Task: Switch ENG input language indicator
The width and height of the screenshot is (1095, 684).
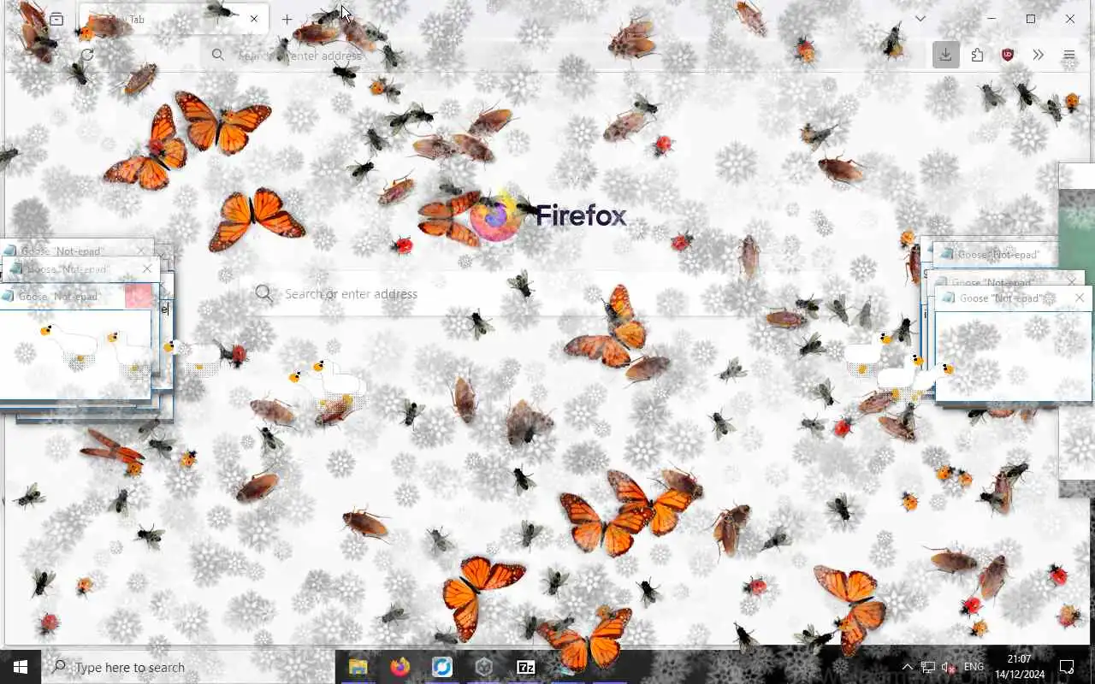Action: 974,667
